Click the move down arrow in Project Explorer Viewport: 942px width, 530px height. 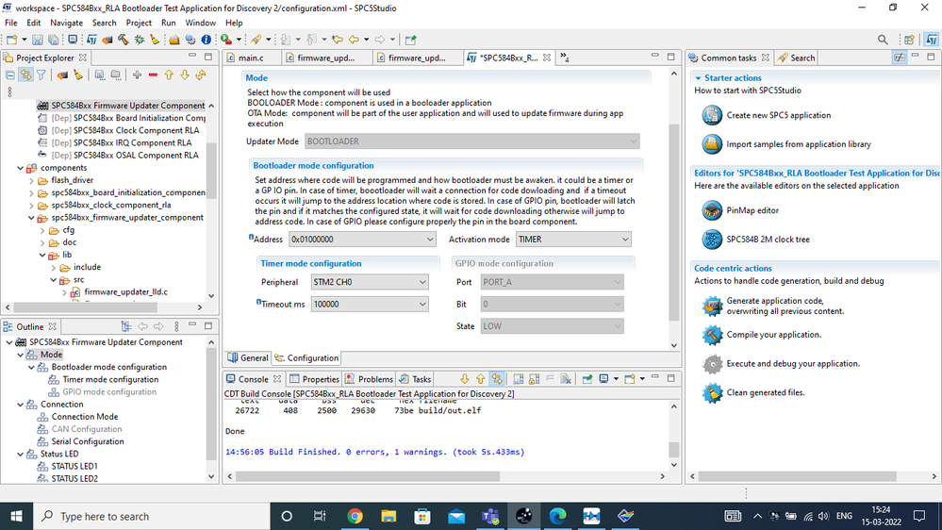coord(185,75)
